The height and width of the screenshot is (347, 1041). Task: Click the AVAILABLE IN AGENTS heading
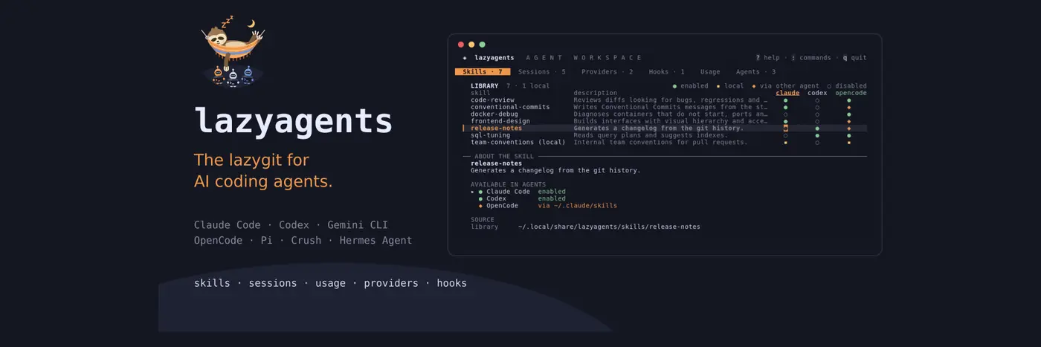[508, 184]
